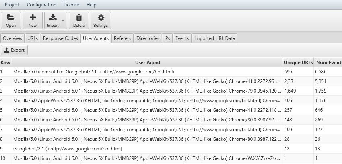Click Unique URLs value 12

(287, 148)
